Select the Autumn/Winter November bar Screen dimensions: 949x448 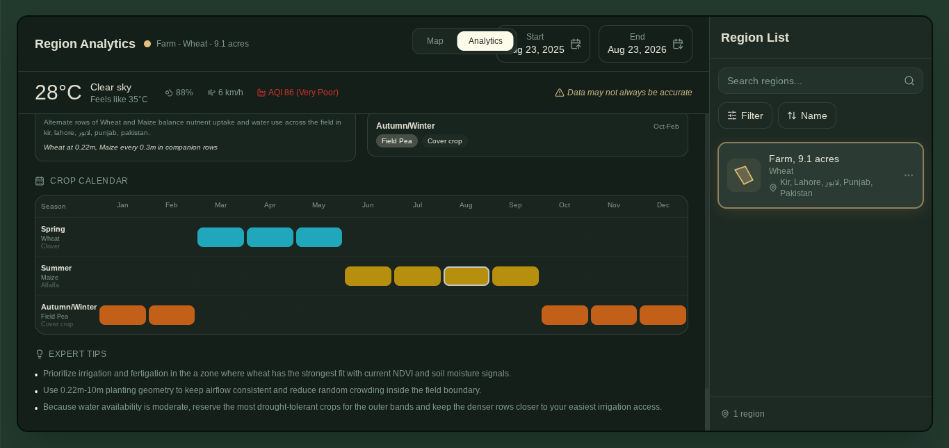tap(614, 315)
